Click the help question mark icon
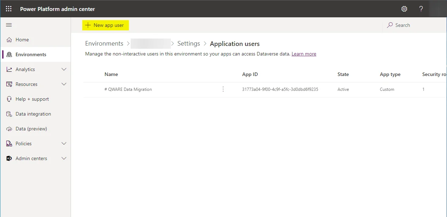 (x=421, y=9)
